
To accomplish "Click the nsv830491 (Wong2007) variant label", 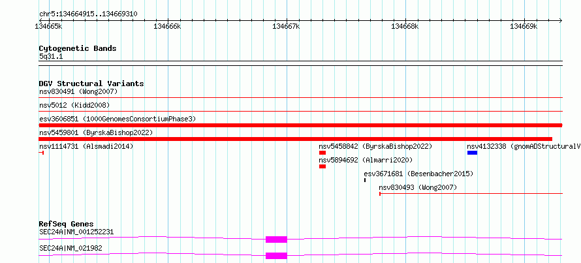I will point(78,91).
